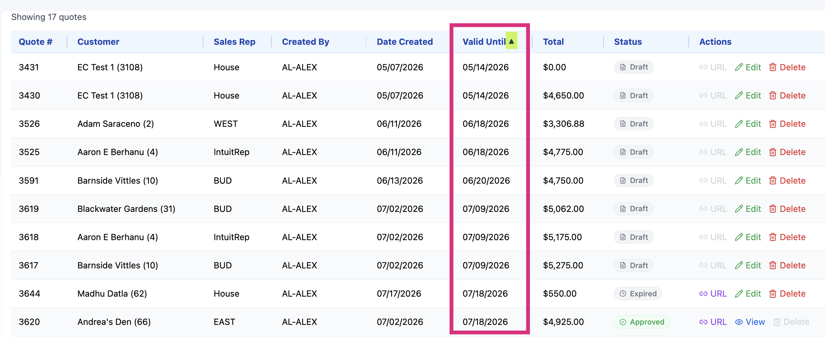This screenshot has height=339, width=825.
Task: Sort by Sales Rep column header
Action: point(235,42)
